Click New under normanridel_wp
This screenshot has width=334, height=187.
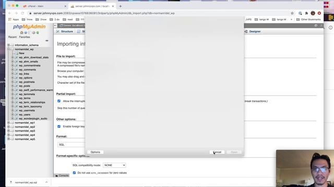pos(21,53)
